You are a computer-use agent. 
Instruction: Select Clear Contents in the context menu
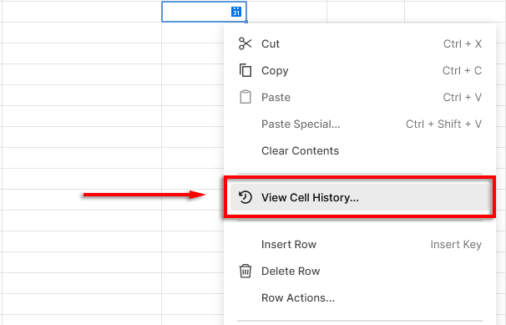360,150
